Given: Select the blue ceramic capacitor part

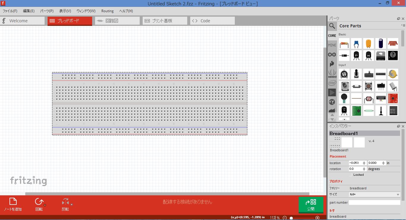Looking at the screenshot, I should [356, 43].
